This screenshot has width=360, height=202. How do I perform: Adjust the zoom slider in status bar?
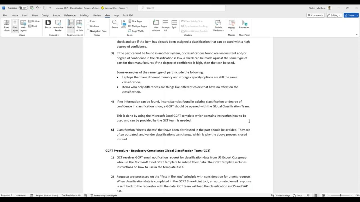(x=341, y=195)
